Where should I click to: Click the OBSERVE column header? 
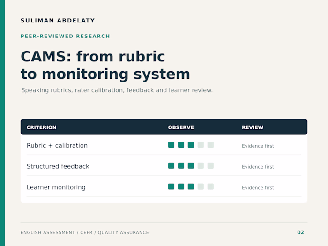click(x=181, y=127)
